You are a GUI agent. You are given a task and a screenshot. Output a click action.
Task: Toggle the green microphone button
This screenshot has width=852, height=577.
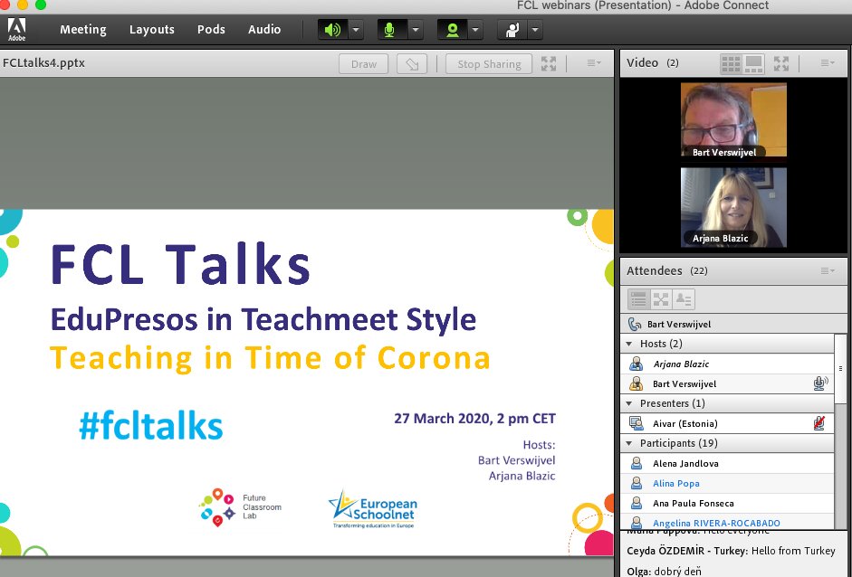click(x=389, y=29)
